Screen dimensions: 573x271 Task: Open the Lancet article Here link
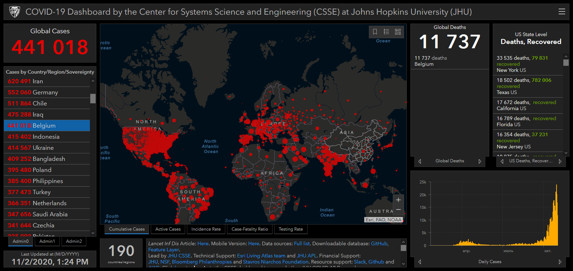[x=203, y=243]
